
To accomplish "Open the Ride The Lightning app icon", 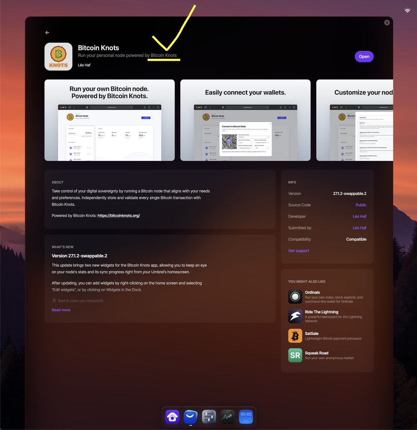I will [295, 316].
